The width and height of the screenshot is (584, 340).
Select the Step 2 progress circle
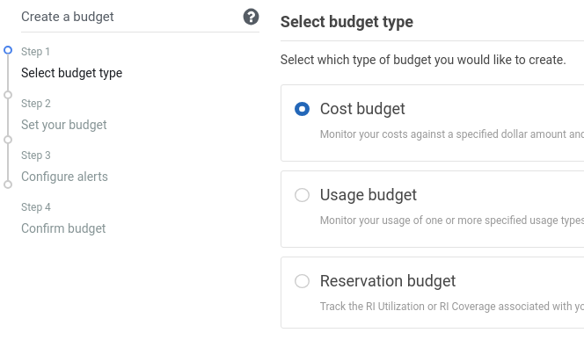click(x=8, y=95)
